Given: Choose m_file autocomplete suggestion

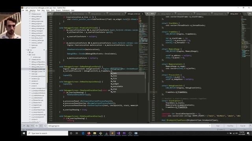Looking at the screenshot, I should [x=128, y=78].
